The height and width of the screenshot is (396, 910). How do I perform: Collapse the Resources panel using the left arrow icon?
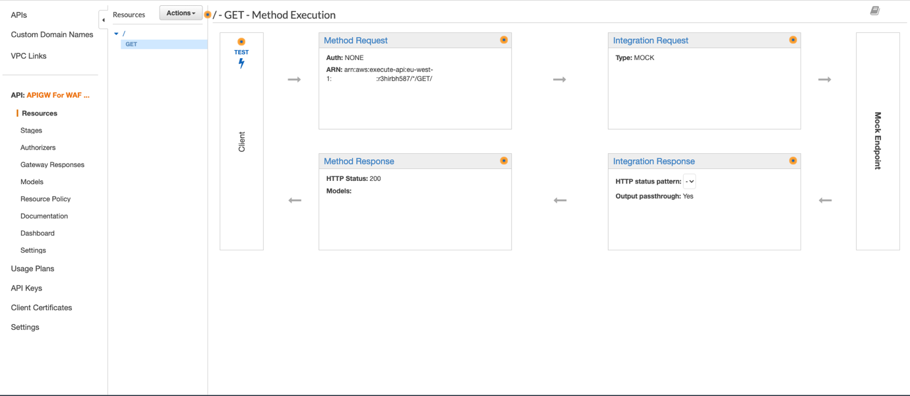(x=104, y=19)
